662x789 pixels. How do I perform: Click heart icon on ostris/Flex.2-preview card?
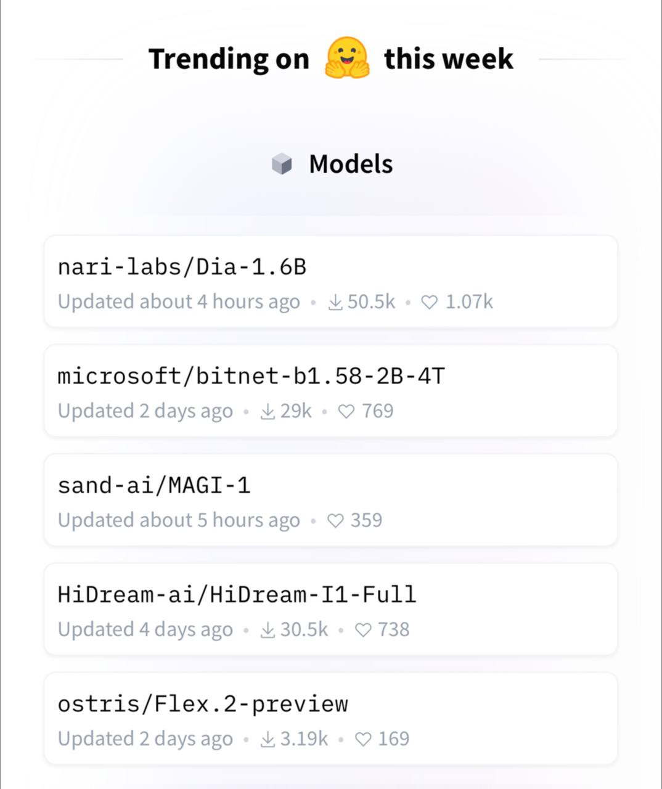coord(363,739)
